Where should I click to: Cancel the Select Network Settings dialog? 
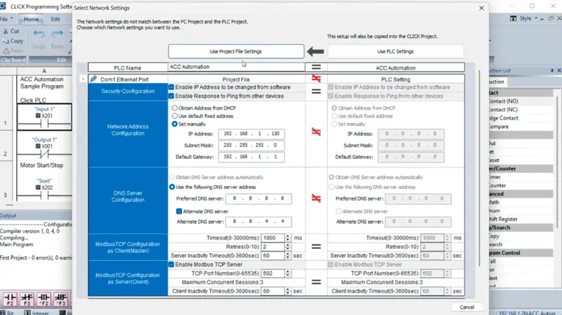(x=466, y=307)
